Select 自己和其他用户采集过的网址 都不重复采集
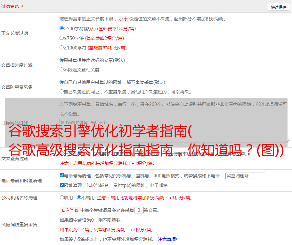Image resolution: width=292 pixels, height=245 pixels. click(x=61, y=82)
